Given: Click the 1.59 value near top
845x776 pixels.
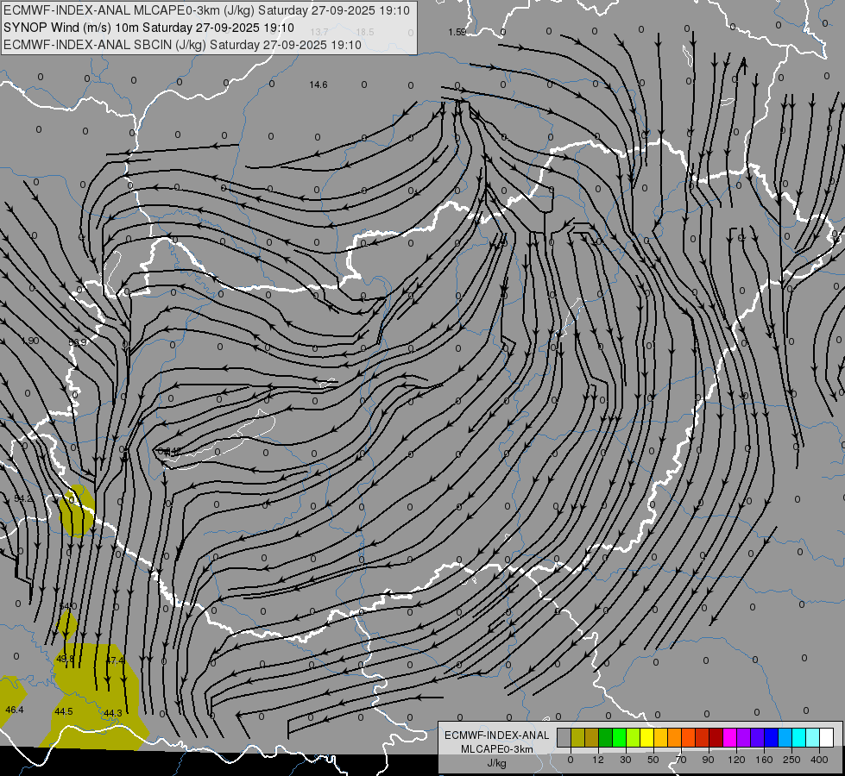Looking at the screenshot, I should [x=457, y=32].
